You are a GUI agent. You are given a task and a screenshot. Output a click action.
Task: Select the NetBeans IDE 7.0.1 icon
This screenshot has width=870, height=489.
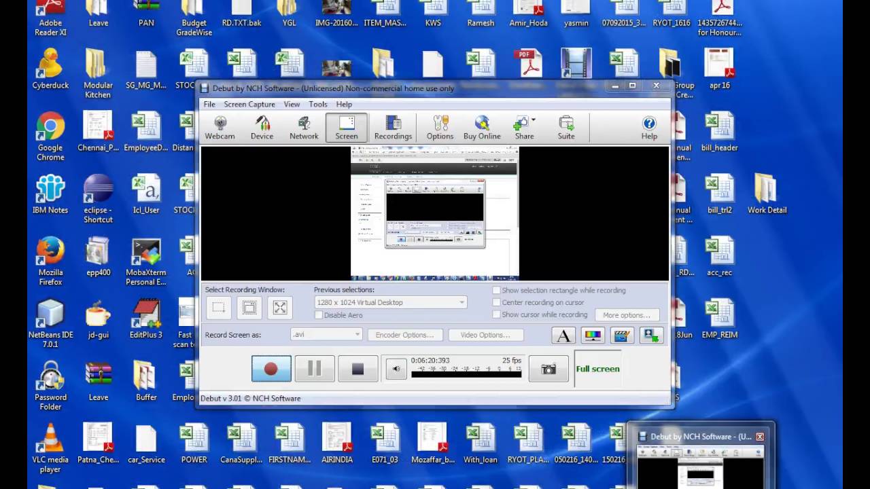50,323
